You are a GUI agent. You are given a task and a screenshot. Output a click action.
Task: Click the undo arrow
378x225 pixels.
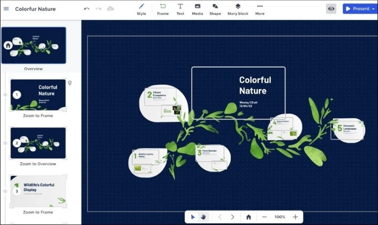click(x=87, y=9)
